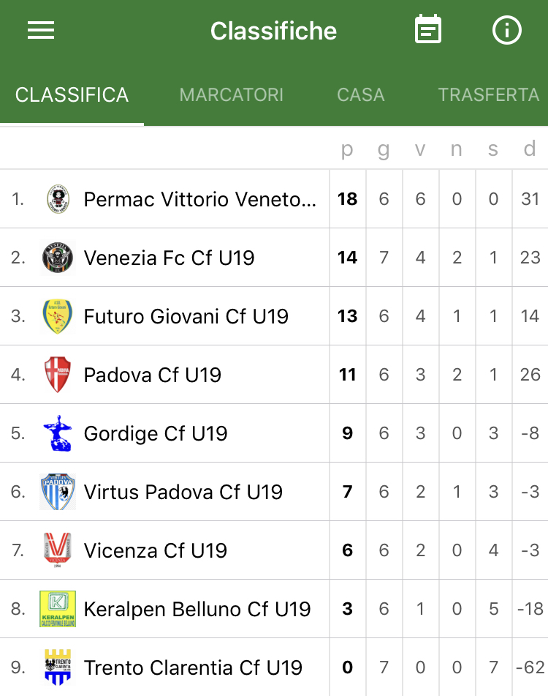Open Keralpen Belluno Cf U19 row

274,609
